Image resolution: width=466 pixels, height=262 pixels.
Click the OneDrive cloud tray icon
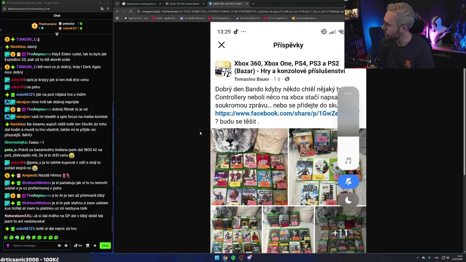pyautogui.click(x=423, y=258)
